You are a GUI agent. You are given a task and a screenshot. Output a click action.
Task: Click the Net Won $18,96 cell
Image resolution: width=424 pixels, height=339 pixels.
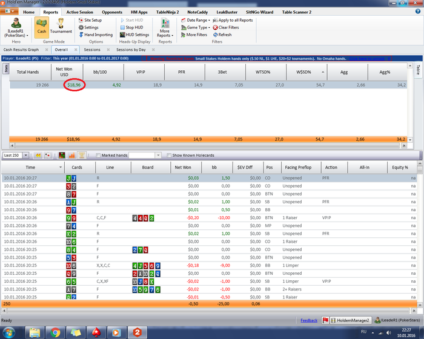(74, 85)
